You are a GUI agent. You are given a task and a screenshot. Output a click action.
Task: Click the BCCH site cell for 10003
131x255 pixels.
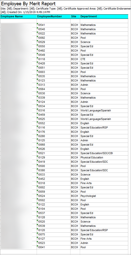pos(75,72)
